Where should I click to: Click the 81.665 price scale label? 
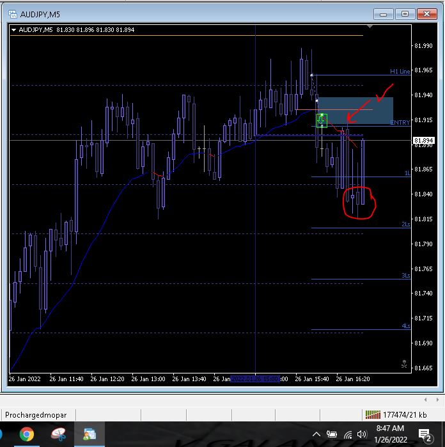click(423, 368)
